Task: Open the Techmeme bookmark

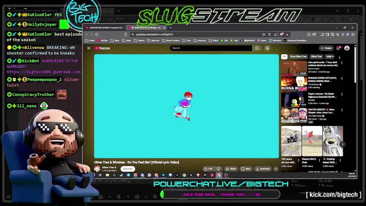Action: point(275,41)
